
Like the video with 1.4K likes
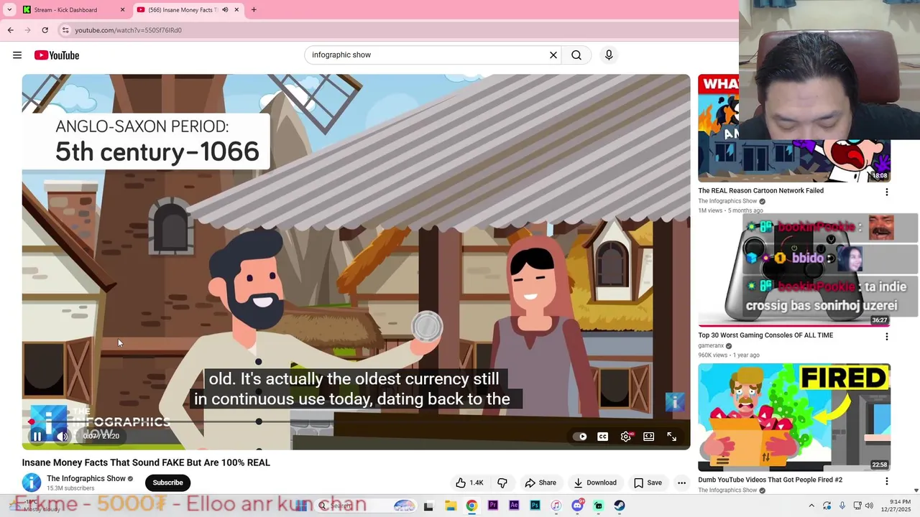pos(469,483)
